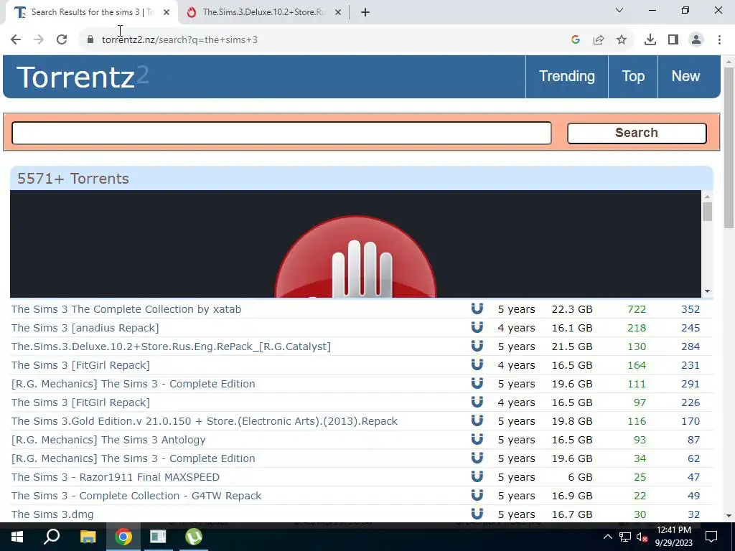
Task: Switch to The.Sims.3.Deluxe.10.2+Store tab
Action: point(263,12)
